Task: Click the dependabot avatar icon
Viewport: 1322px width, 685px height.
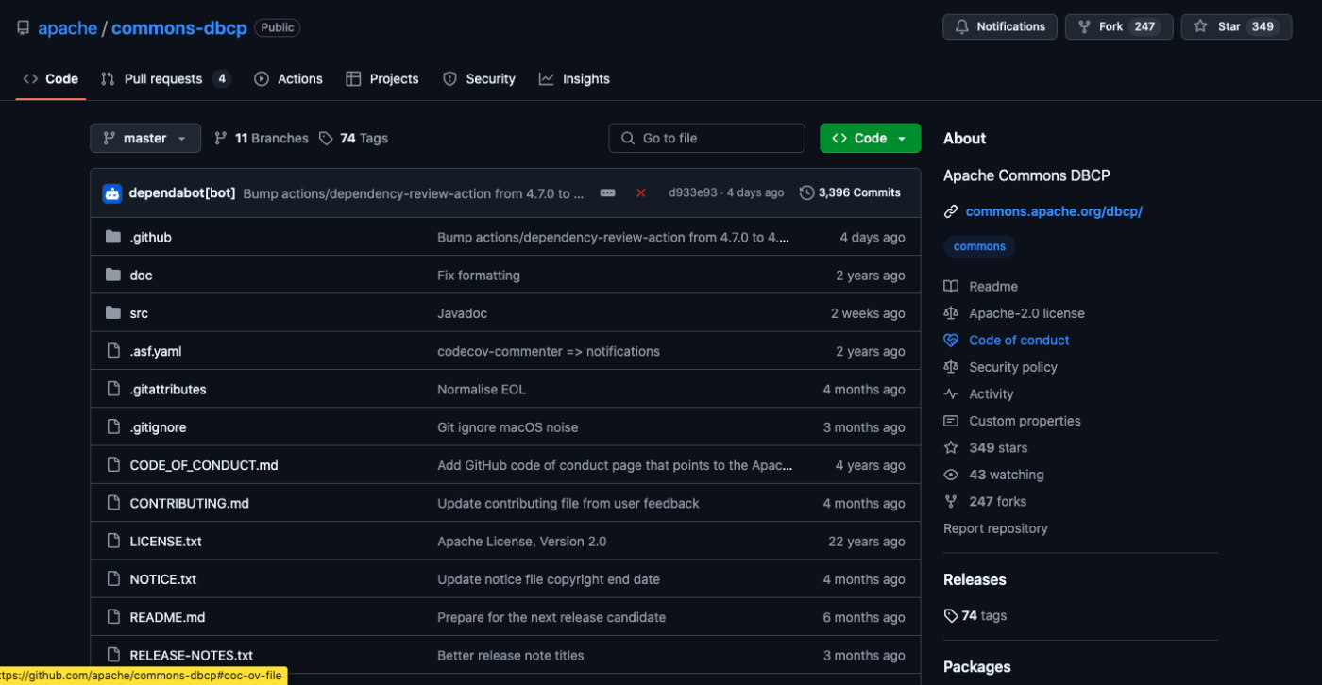Action: coord(112,193)
